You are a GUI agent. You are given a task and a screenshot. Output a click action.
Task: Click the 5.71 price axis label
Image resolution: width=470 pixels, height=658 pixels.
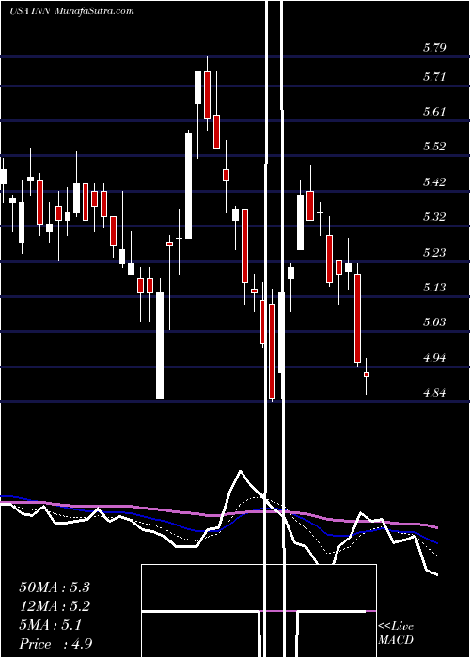[434, 77]
